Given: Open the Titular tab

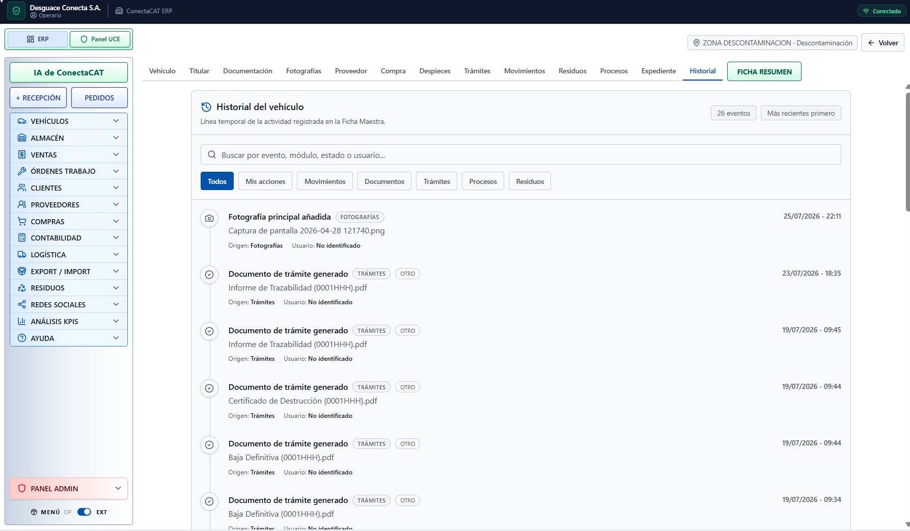Looking at the screenshot, I should click(x=199, y=71).
